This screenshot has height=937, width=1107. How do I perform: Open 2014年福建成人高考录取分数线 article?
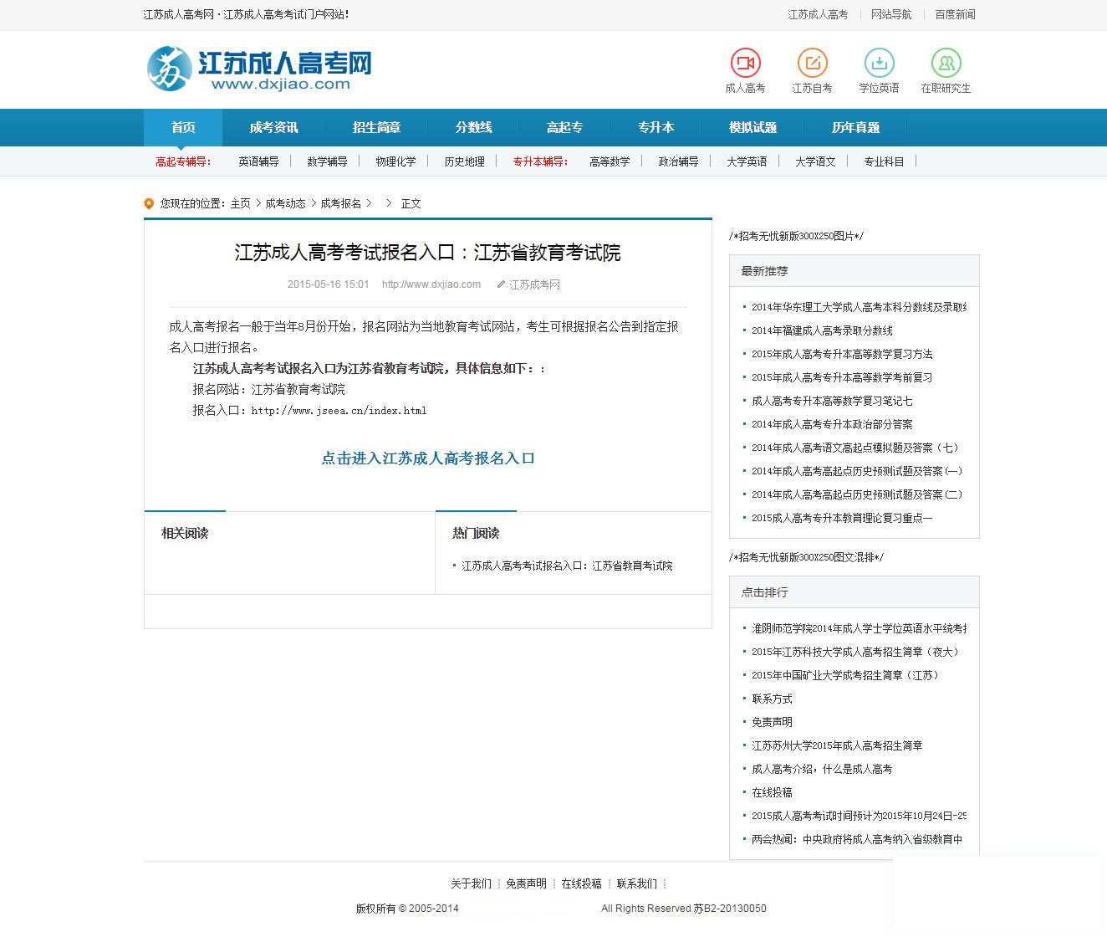click(822, 330)
